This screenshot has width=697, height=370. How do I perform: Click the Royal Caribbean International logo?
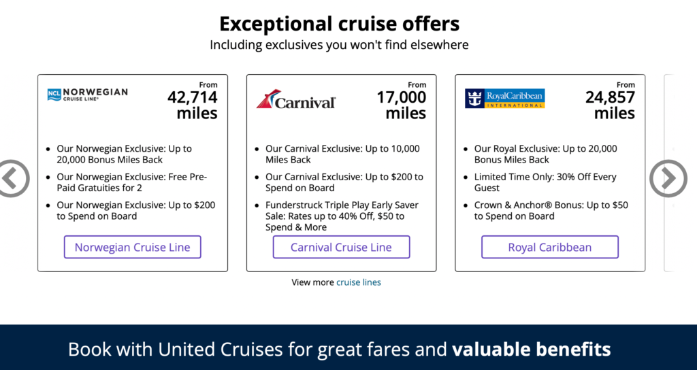(504, 99)
